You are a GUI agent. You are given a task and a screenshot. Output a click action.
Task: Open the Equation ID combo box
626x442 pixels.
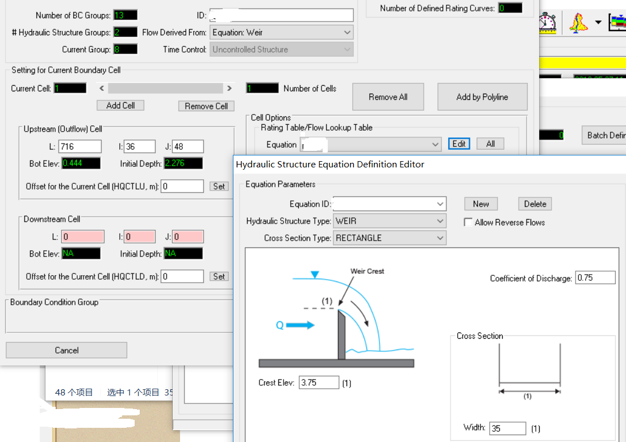tap(389, 204)
